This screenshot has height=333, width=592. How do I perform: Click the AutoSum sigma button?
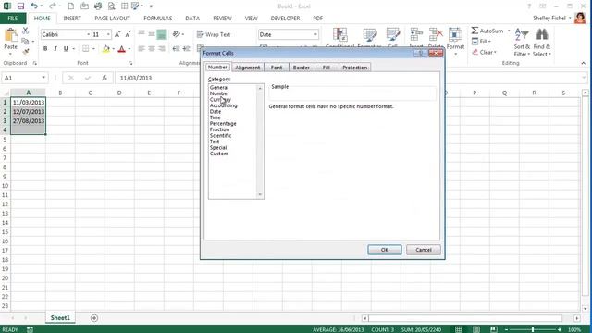(x=487, y=31)
